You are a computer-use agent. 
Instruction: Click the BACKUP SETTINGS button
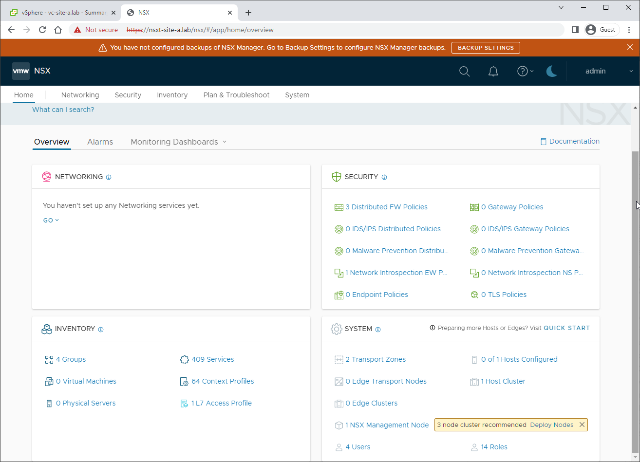pyautogui.click(x=486, y=48)
